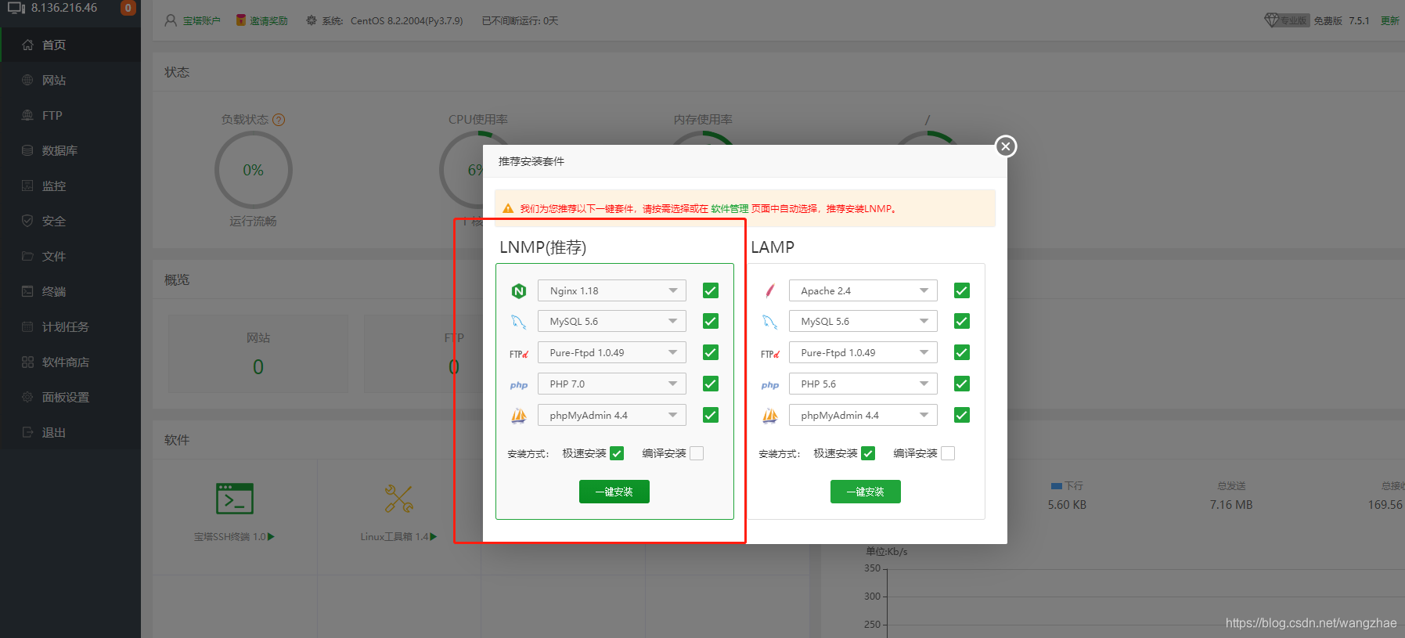Click the 计划任务 calendar icon in sidebar
Screen dimensions: 1405x638
point(27,326)
